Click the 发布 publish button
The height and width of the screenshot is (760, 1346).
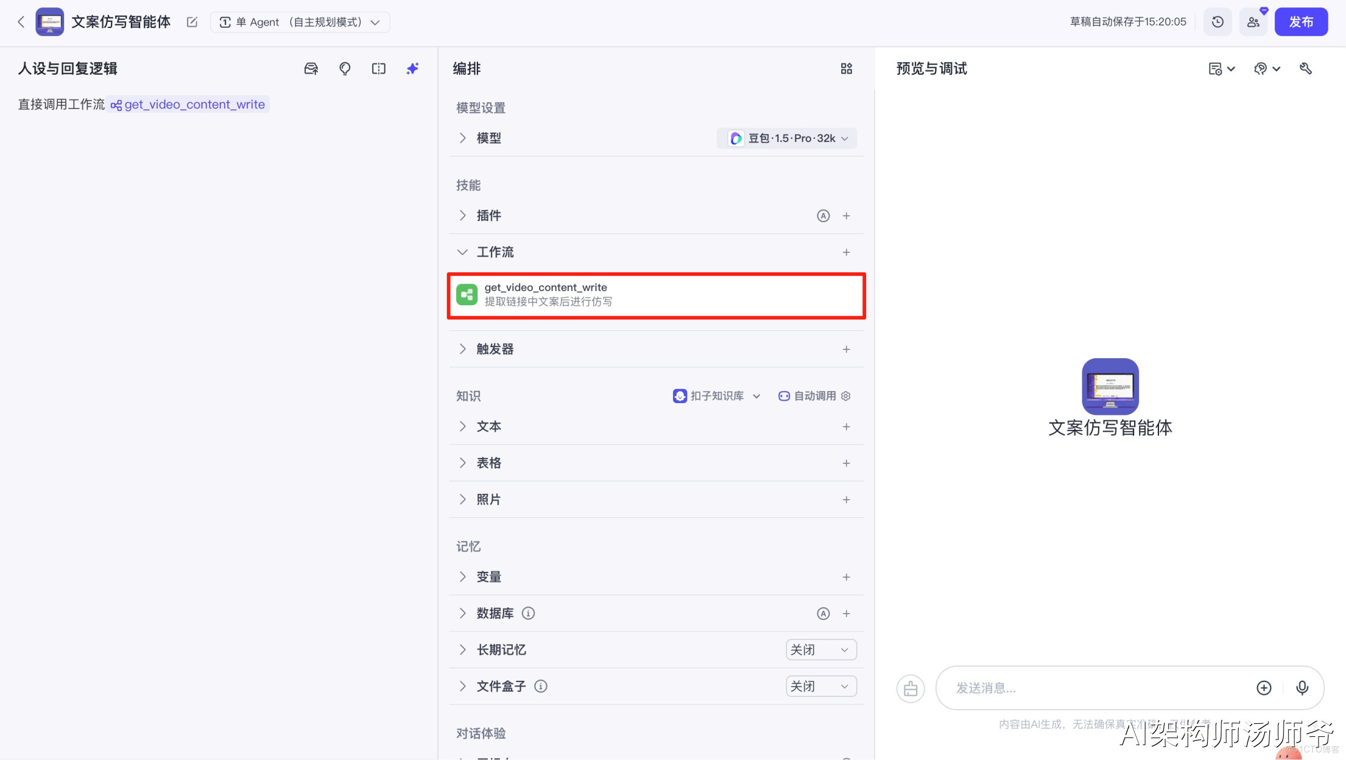tap(1301, 22)
